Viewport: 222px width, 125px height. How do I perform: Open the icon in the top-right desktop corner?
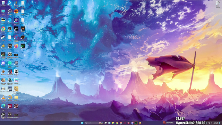point(217,4)
